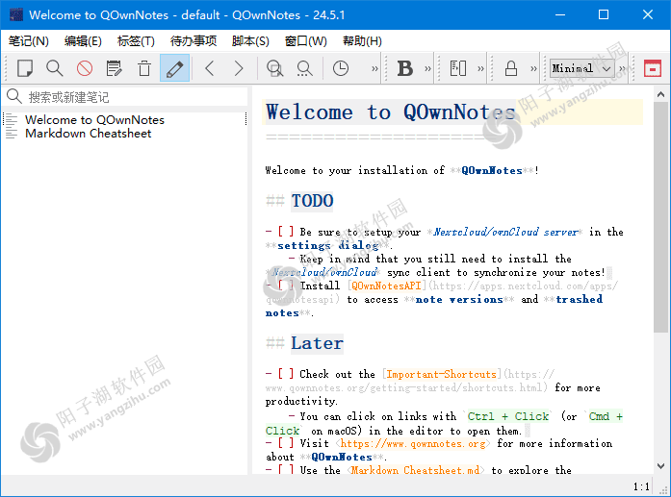671x497 pixels.
Task: Check the 'Use the Markdown Cheatsheet' checkbox
Action: coord(286,470)
